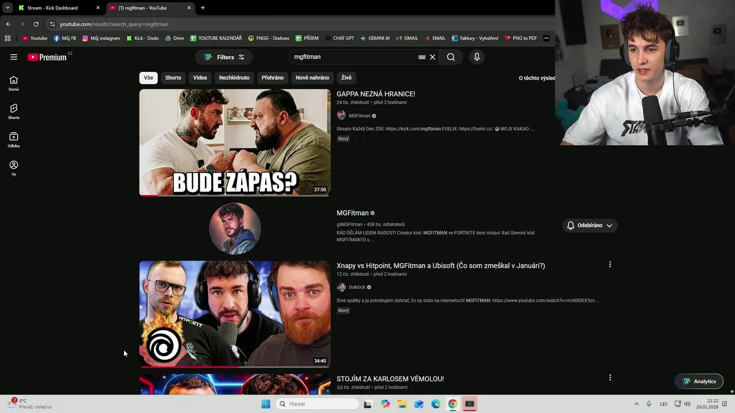Viewport: 735px width, 413px height.
Task: Open the CHAT GPT bookmark
Action: coord(339,38)
